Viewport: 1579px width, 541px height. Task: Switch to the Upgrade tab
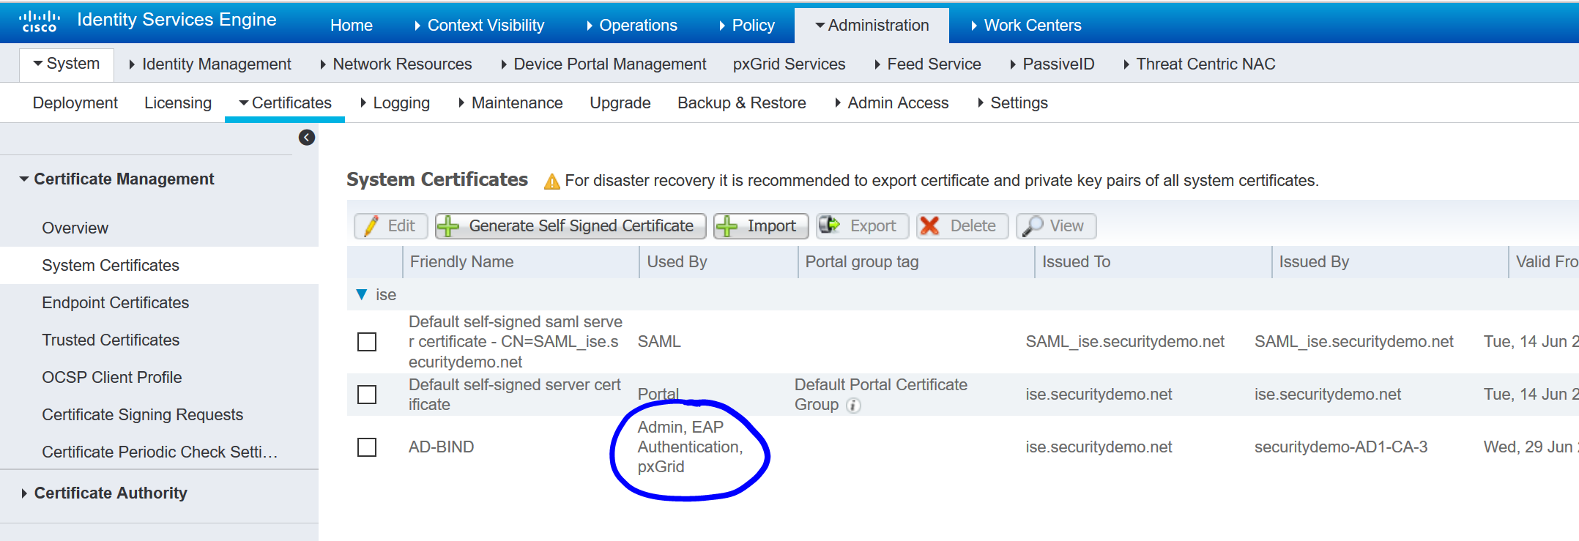coord(620,103)
